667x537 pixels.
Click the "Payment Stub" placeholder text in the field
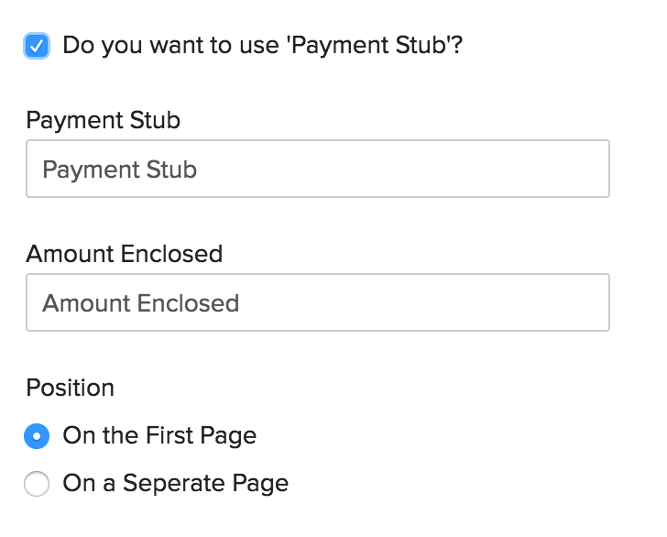120,170
